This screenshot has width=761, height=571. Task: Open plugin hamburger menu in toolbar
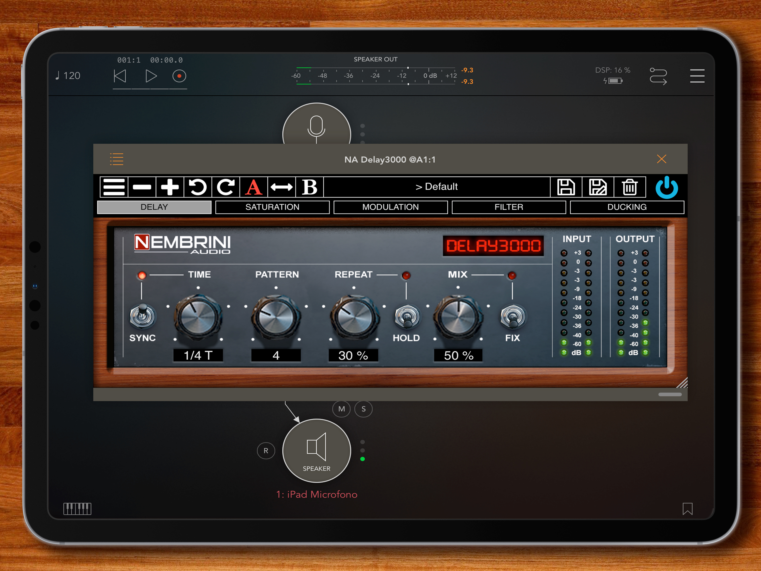[114, 187]
